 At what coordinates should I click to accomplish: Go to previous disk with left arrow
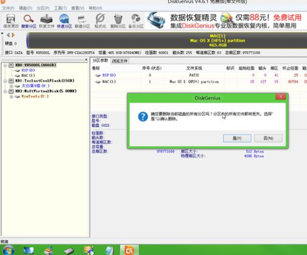8,35
